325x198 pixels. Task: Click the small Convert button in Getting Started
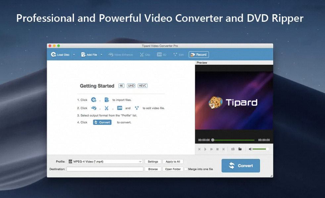coord(102,122)
